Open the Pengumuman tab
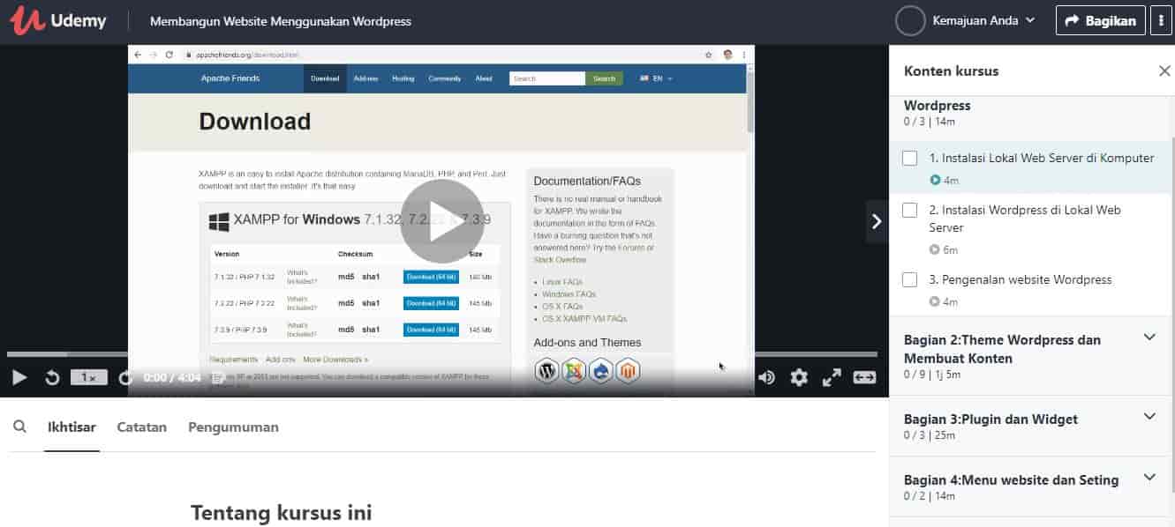Viewport: 1175px width, 527px height. (x=233, y=427)
